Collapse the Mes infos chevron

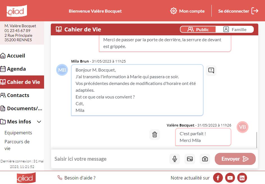coord(39,122)
